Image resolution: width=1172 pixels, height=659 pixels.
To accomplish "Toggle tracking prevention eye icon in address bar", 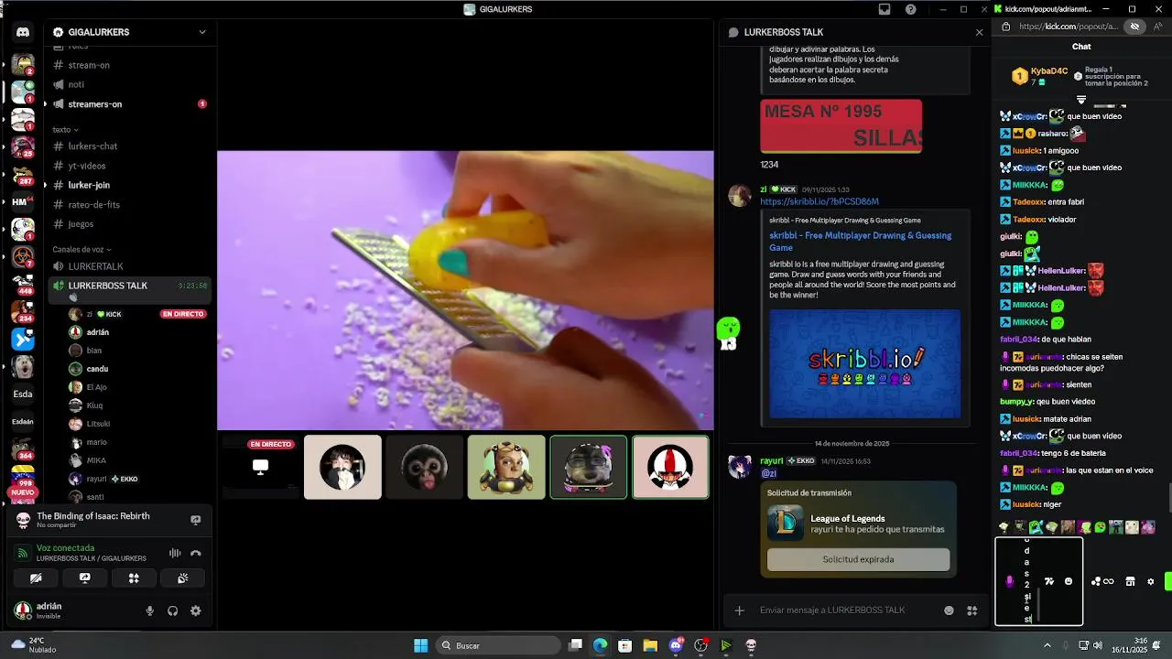I will pos(1134,27).
